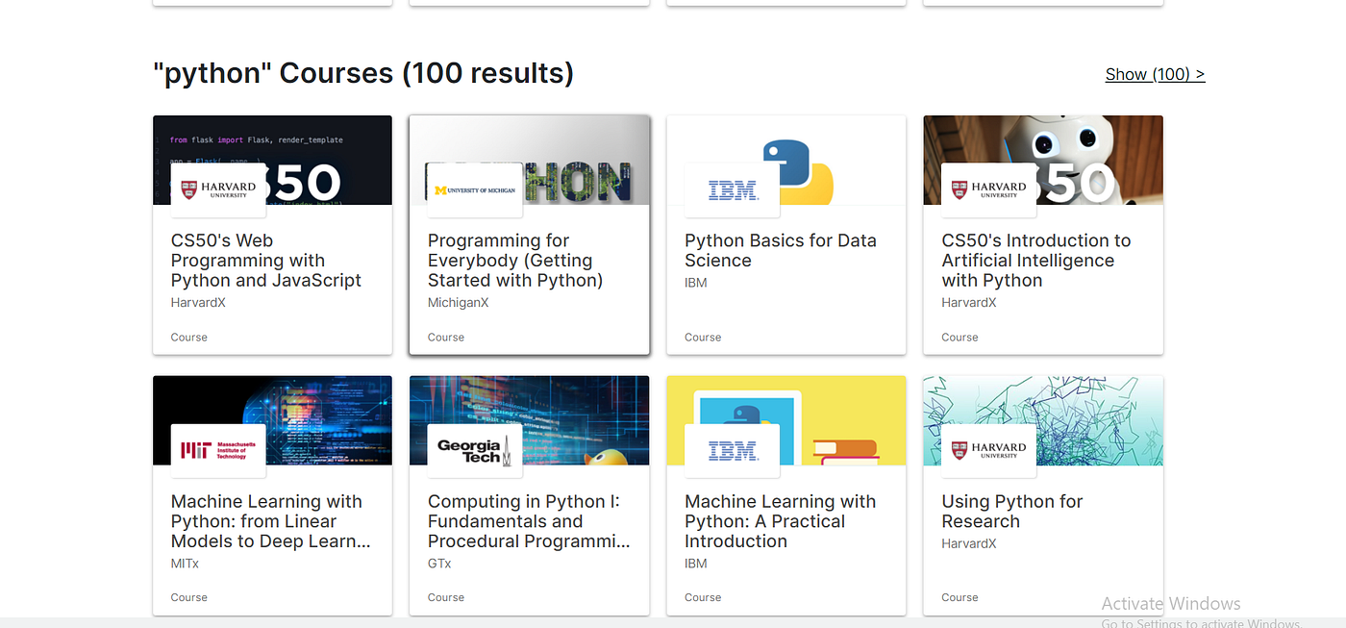This screenshot has width=1346, height=628.
Task: Open Computing in Python I course
Action: tap(529, 520)
